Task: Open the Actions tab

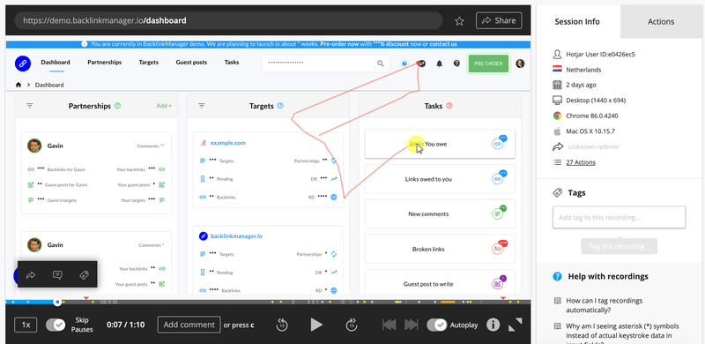Action: pyautogui.click(x=660, y=22)
